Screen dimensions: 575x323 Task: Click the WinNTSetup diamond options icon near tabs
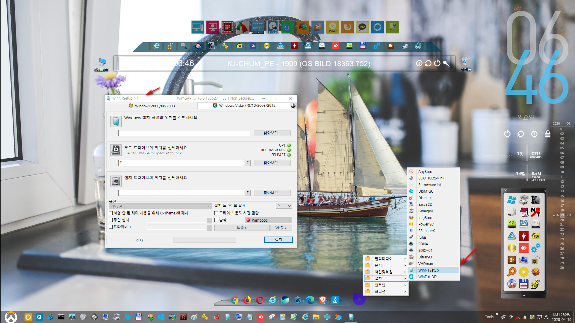(293, 106)
